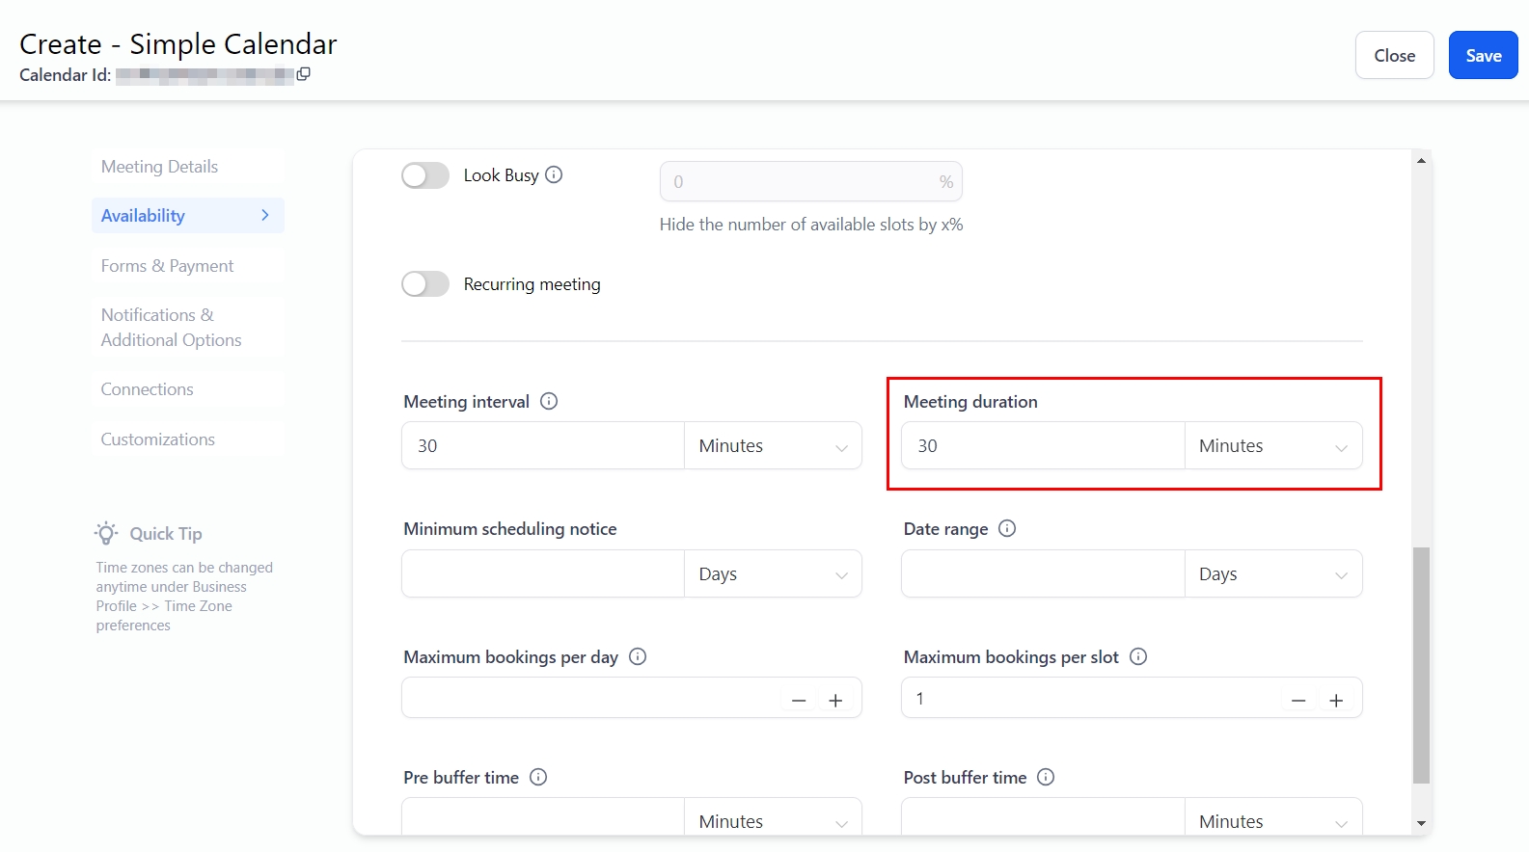Viewport: 1529px width, 852px height.
Task: Click the Maximum bookings per slot info icon
Action: [1138, 656]
